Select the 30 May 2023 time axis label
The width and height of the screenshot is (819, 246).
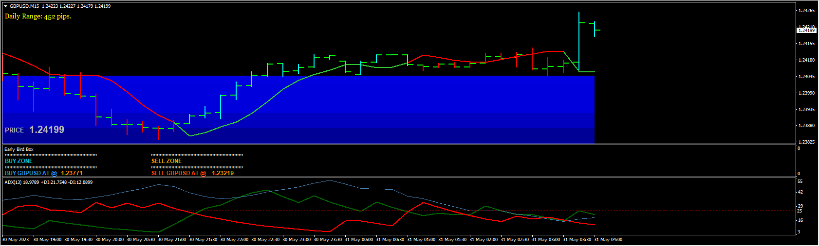16,240
